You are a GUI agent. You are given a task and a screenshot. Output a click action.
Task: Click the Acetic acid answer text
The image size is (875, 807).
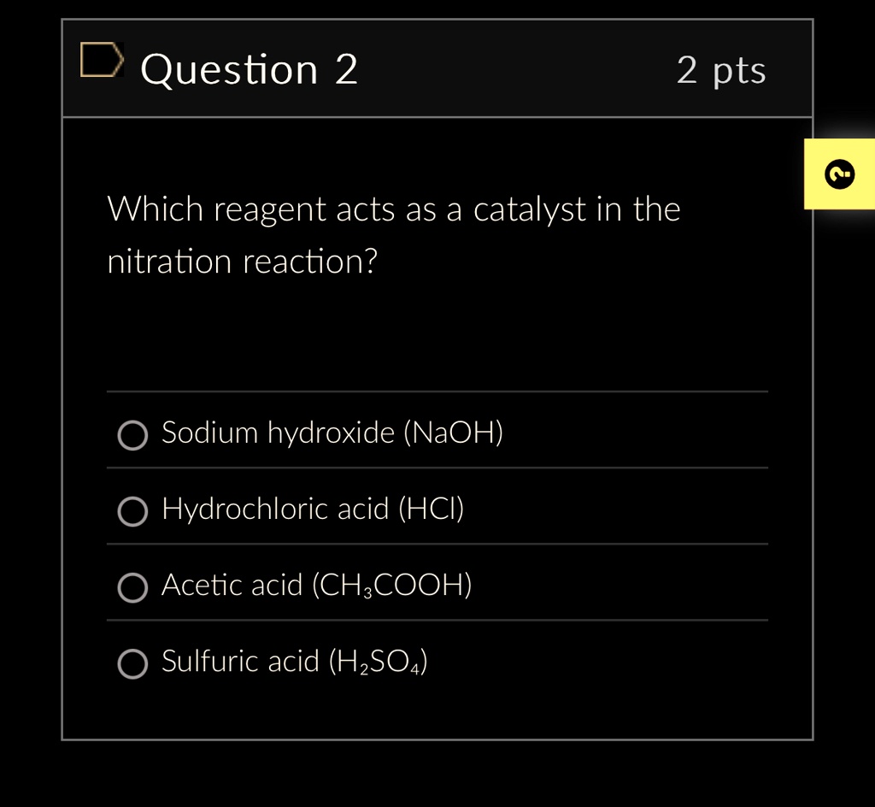[x=317, y=585]
